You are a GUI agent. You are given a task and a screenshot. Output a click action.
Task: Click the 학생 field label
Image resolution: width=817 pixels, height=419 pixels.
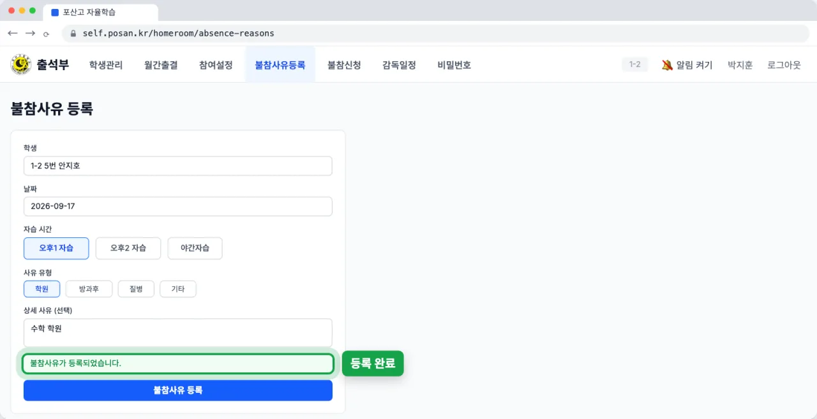(31, 147)
